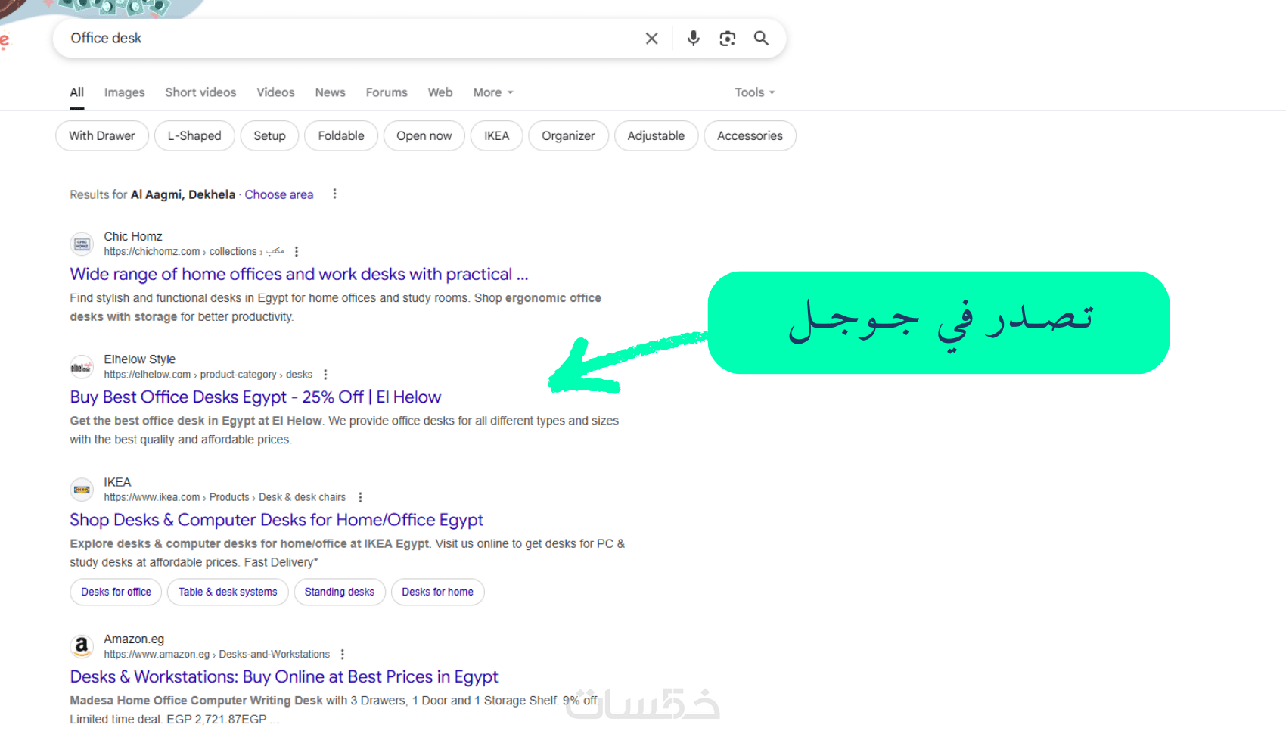This screenshot has height=734, width=1286.
Task: Click the IKEA site name above its URL
Action: pyautogui.click(x=117, y=482)
